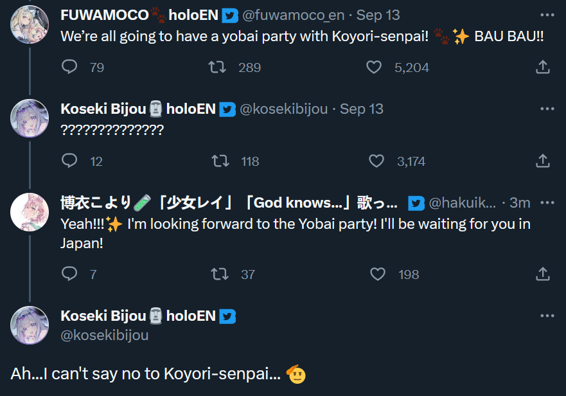Screen dimensions: 566x396
Task: Open more menu on Bijou's Sep 13 tweet
Action: [547, 109]
